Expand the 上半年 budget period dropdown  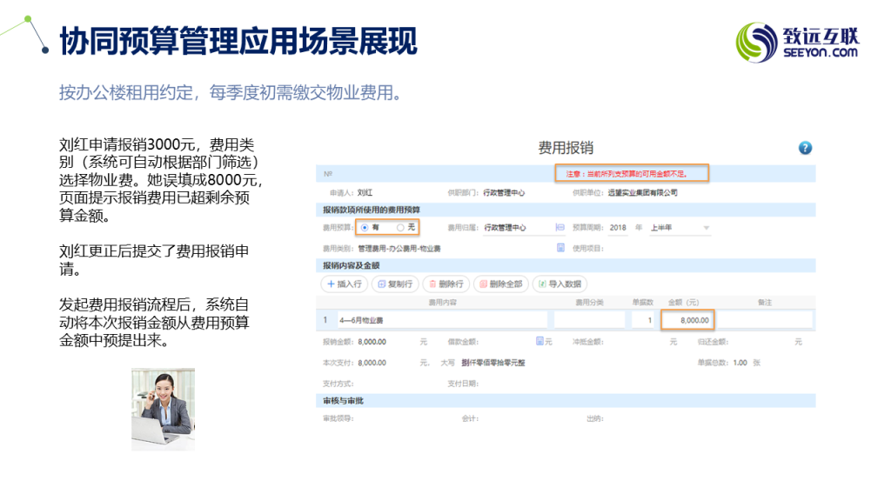tap(705, 228)
